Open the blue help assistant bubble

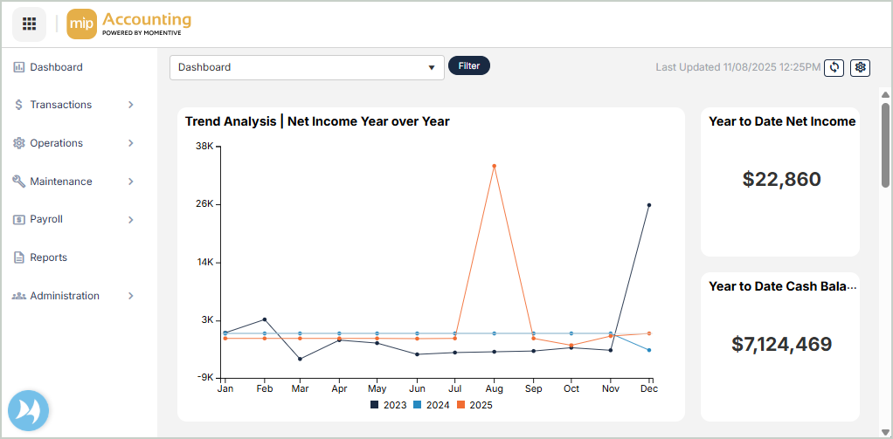[29, 411]
